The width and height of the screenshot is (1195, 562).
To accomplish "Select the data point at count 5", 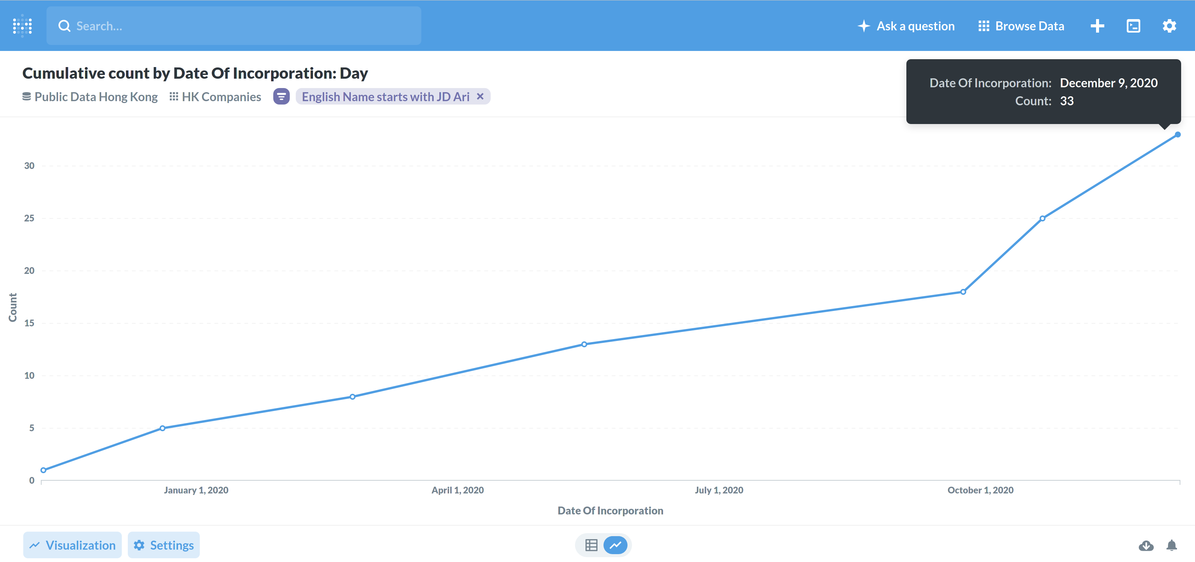I will click(x=162, y=428).
